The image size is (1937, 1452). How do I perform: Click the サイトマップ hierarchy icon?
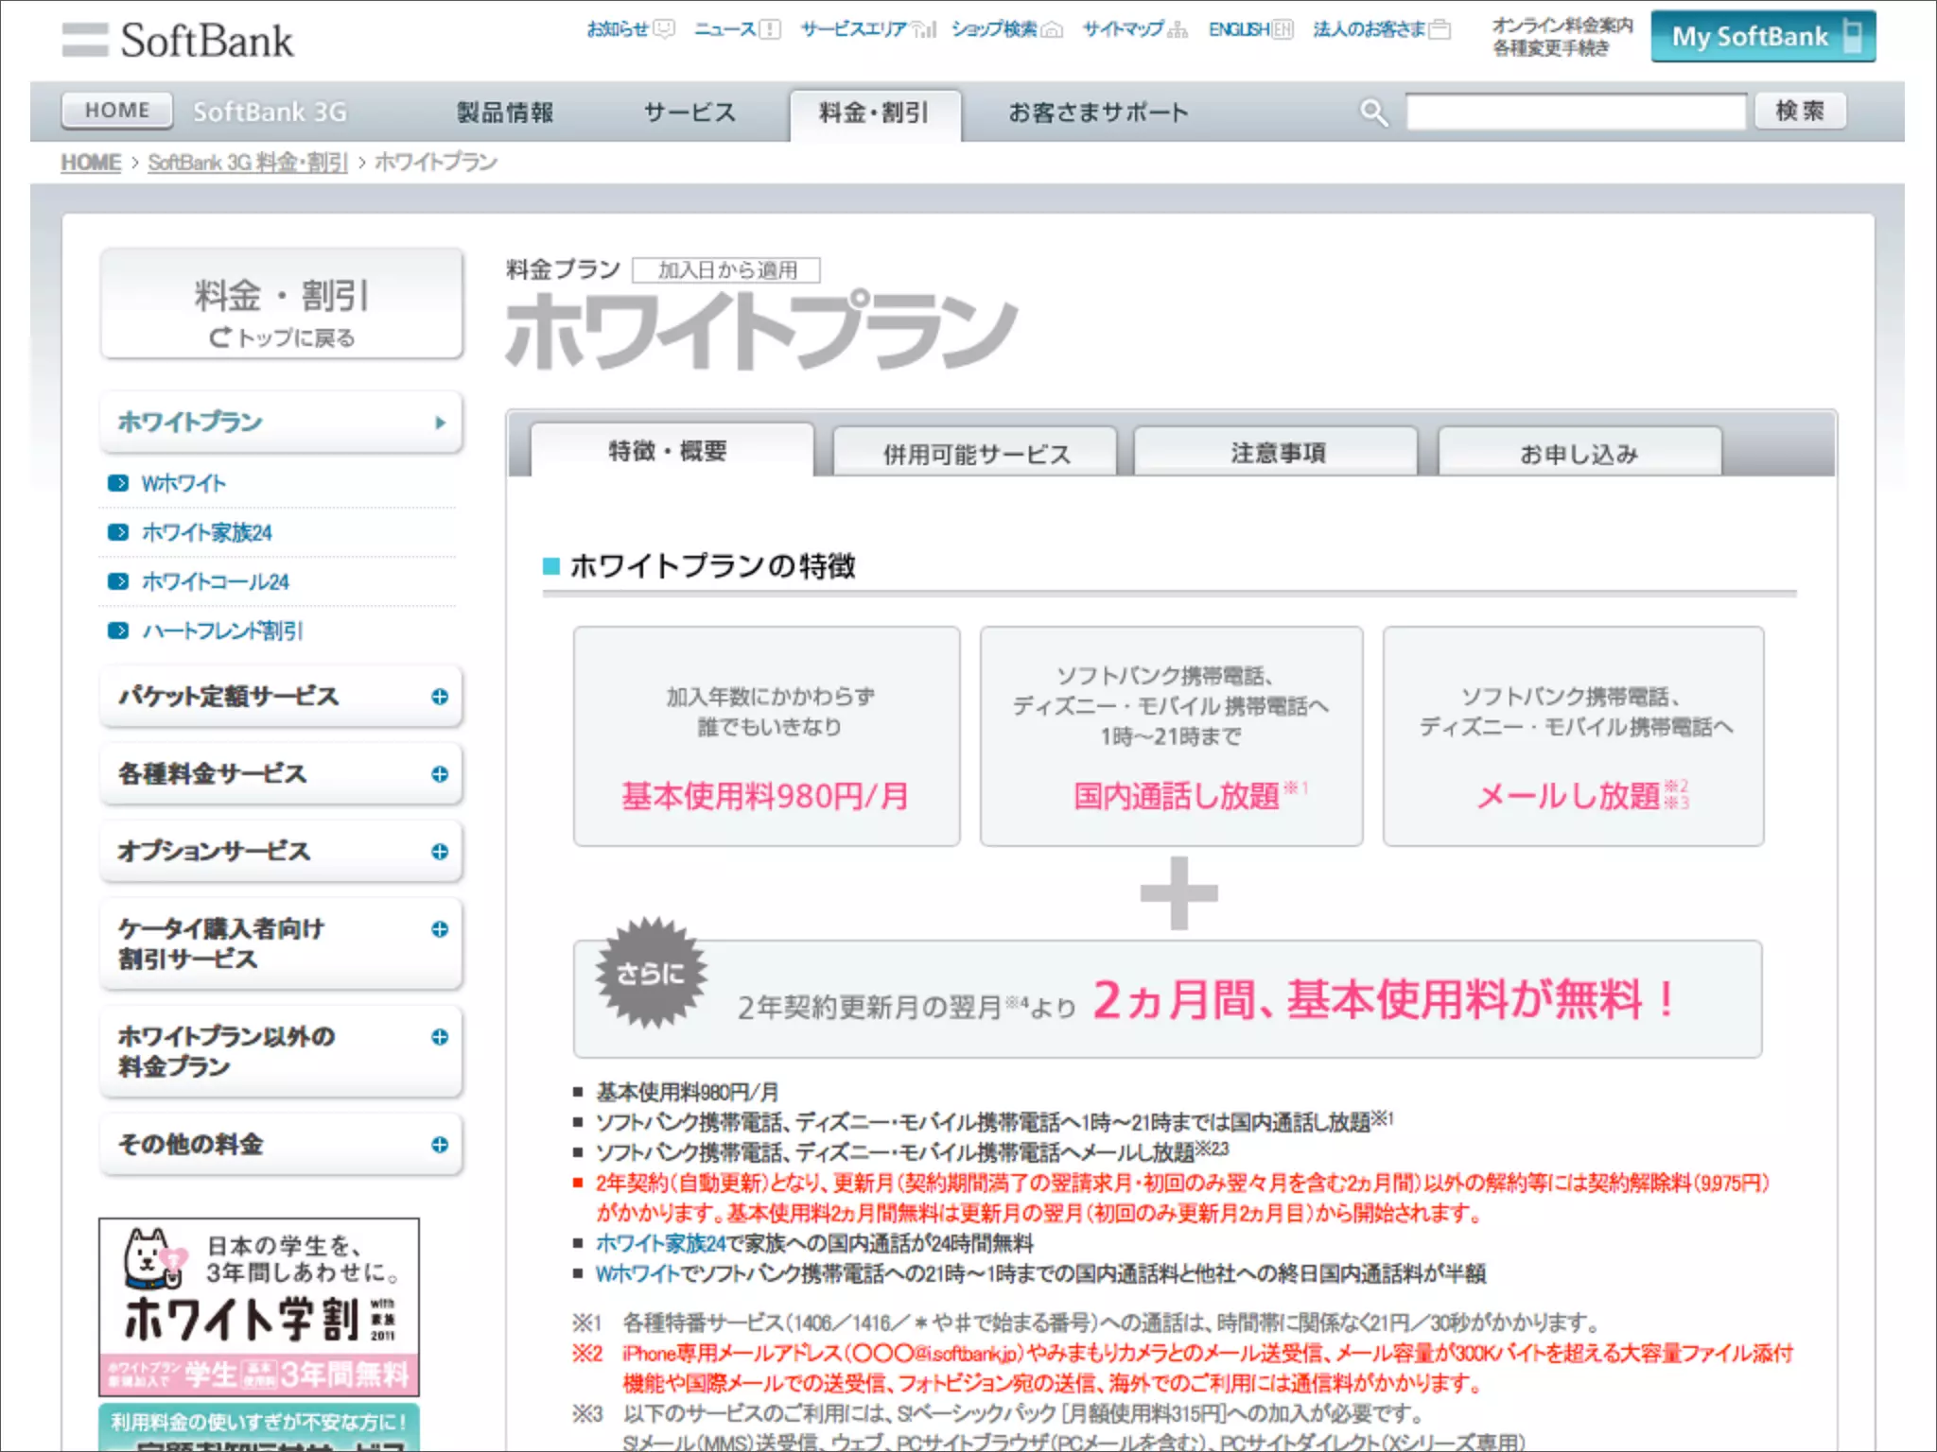tap(1178, 29)
